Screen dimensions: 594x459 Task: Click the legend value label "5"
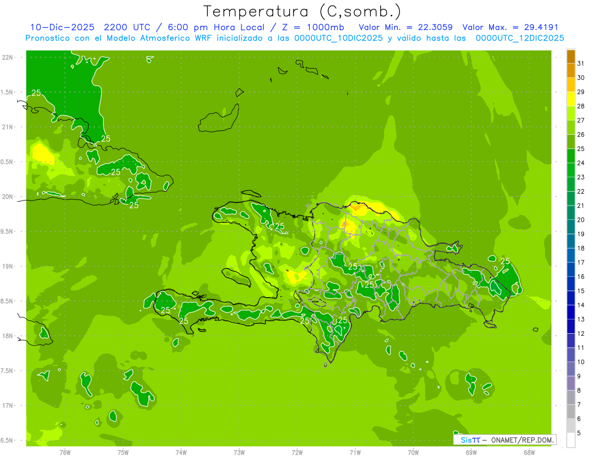click(579, 433)
